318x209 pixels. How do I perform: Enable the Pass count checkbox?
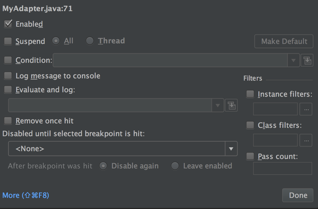click(x=250, y=156)
